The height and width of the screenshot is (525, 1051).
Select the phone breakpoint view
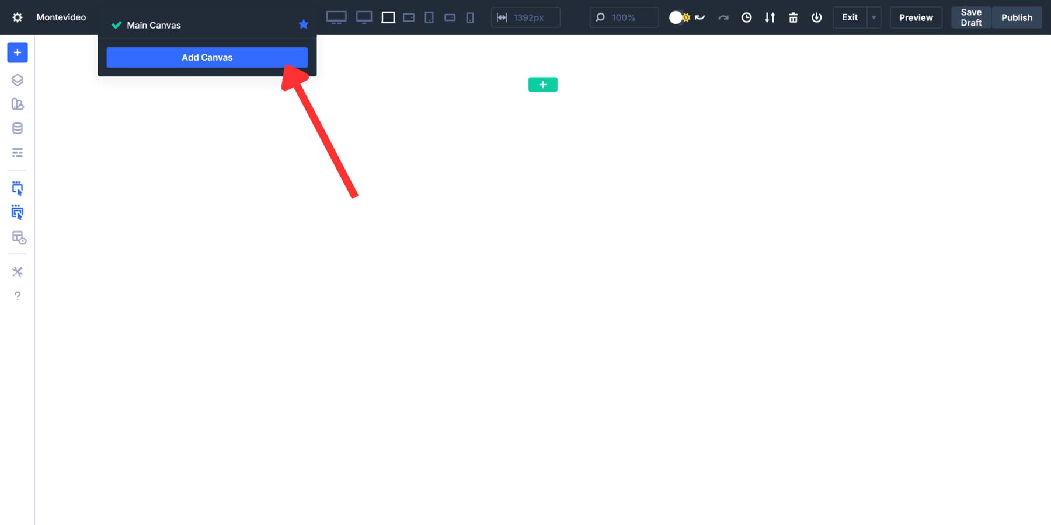(469, 17)
